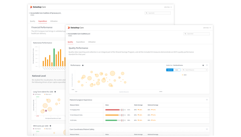This screenshot has width=241, height=137.
Task: Switch to Utilization tab in front window
Action: coord(92,42)
